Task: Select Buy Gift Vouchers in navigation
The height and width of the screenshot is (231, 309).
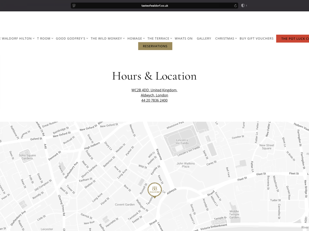Action: (x=256, y=38)
